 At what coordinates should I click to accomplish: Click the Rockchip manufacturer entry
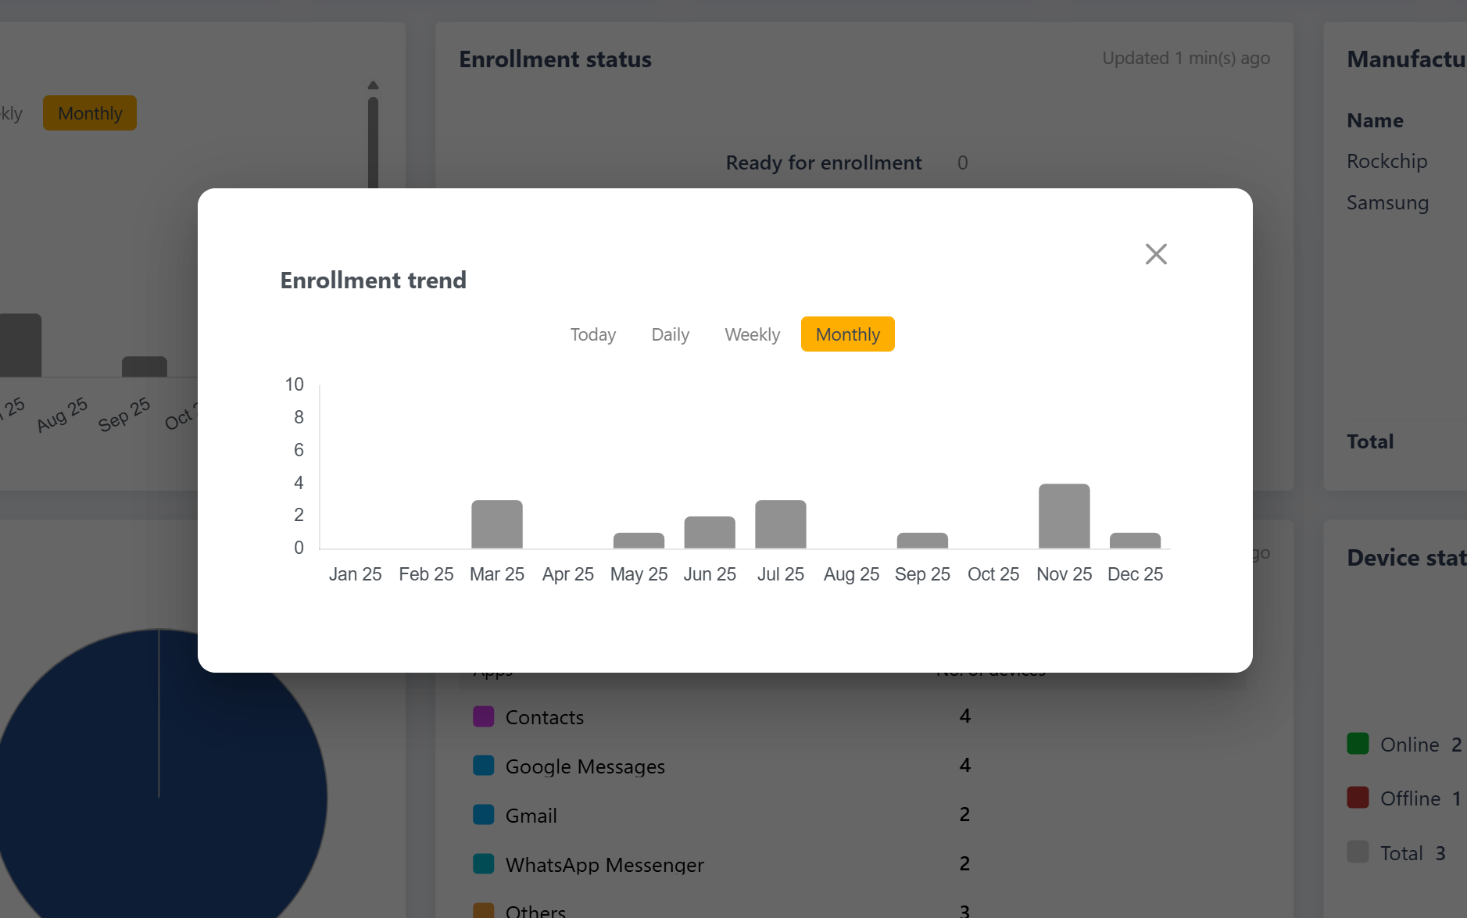[x=1386, y=161]
